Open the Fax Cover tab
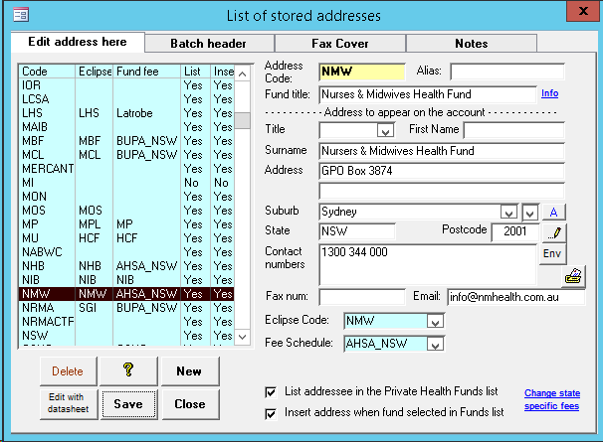The image size is (603, 442). [340, 44]
